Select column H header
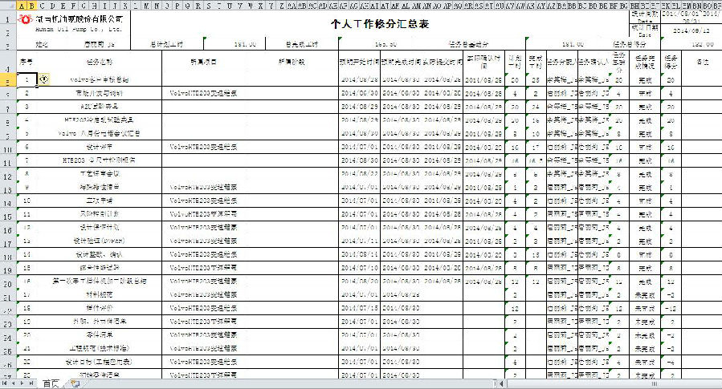The image size is (722, 389). click(95, 6)
